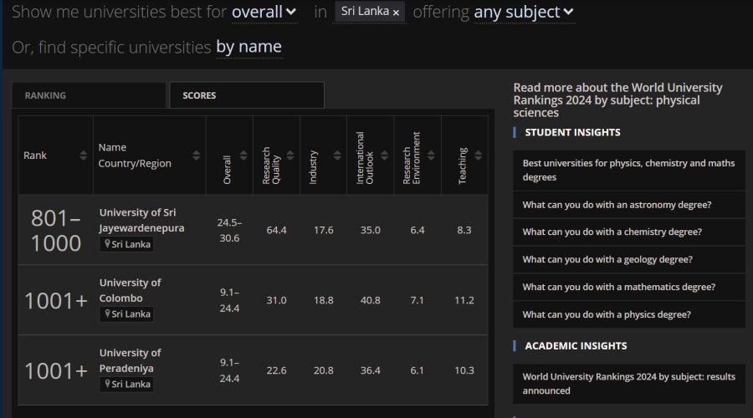Open University of Sri Jayewardenepura page
Image resolution: width=753 pixels, height=418 pixels.
tap(141, 220)
